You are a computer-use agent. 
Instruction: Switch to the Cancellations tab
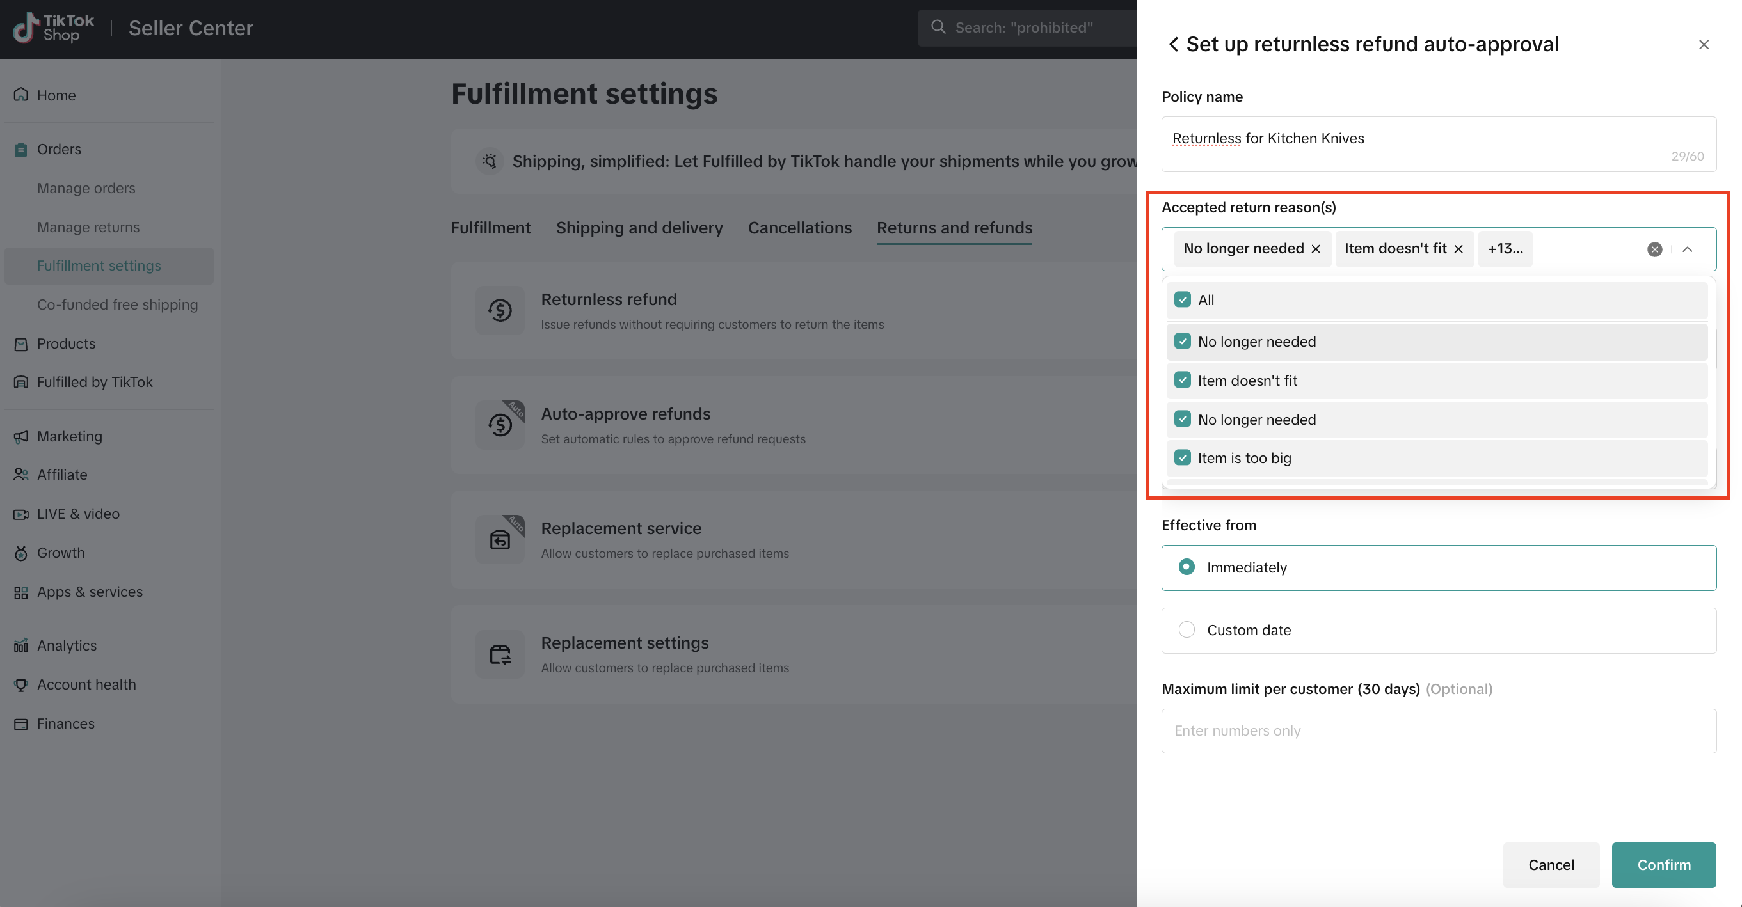tap(799, 228)
